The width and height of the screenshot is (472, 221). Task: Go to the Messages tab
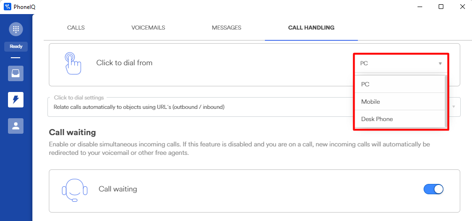pos(226,28)
